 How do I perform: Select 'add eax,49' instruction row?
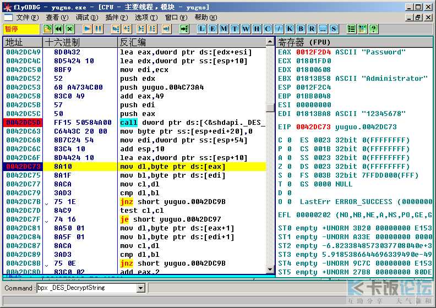(142, 96)
